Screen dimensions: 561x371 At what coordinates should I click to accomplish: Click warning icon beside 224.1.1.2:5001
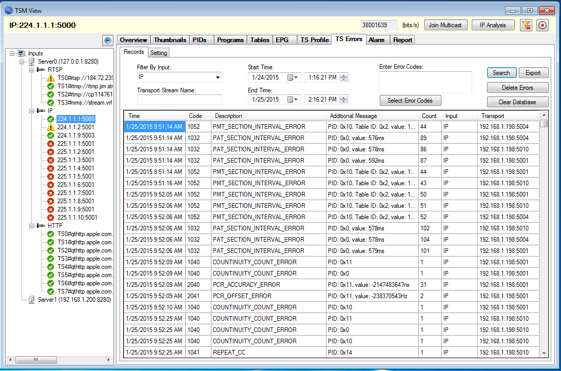51,127
